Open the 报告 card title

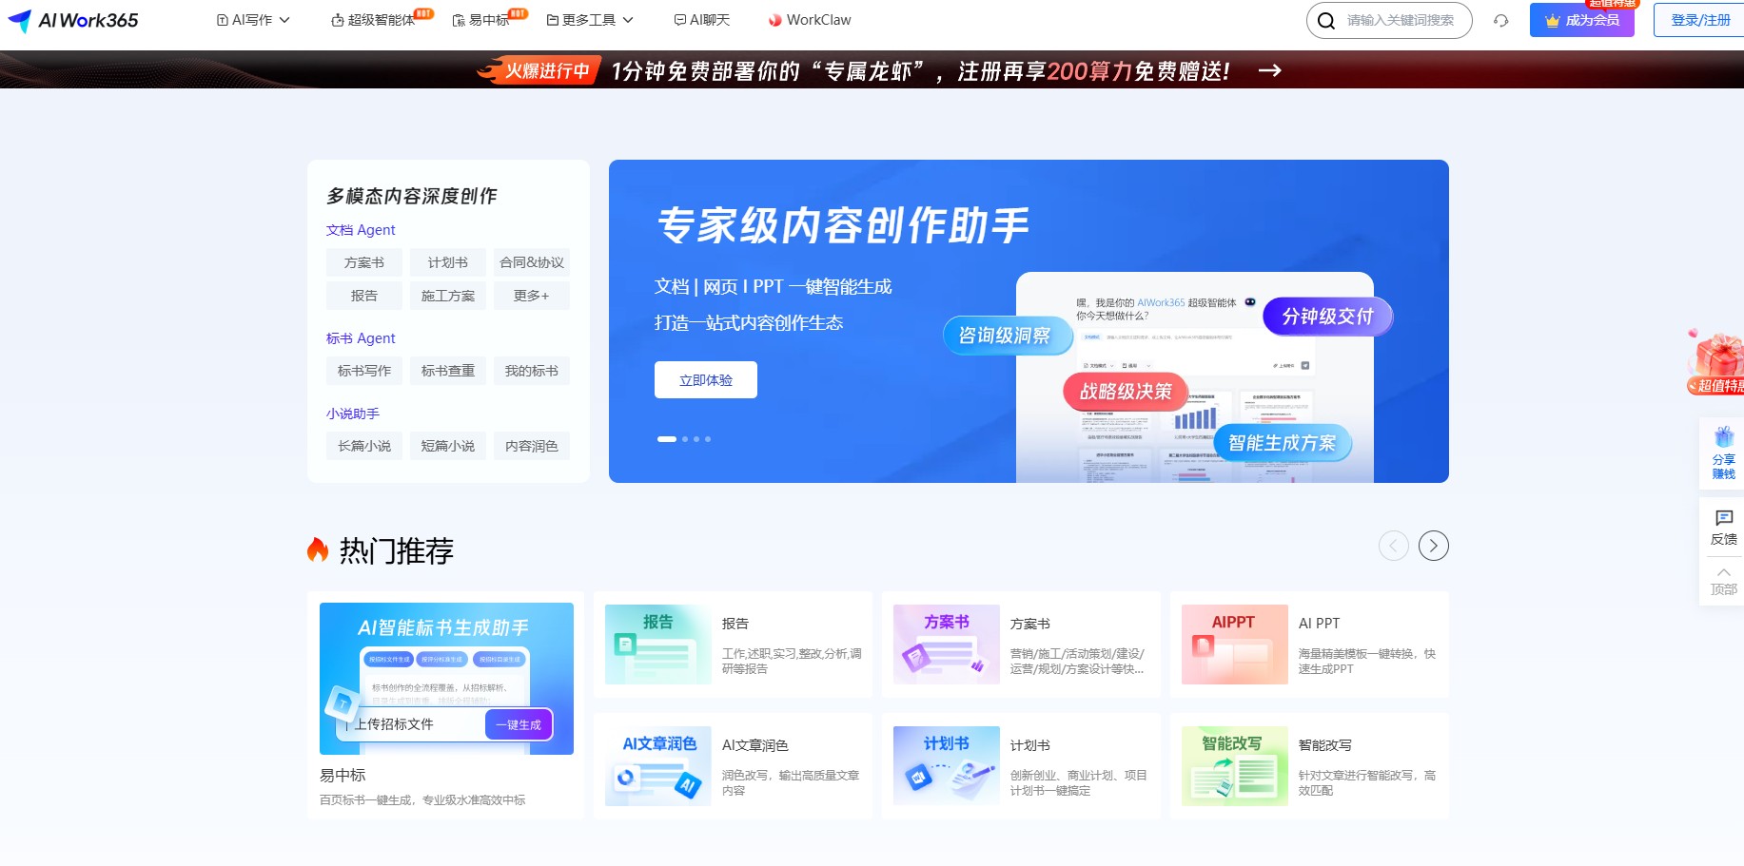tap(735, 624)
